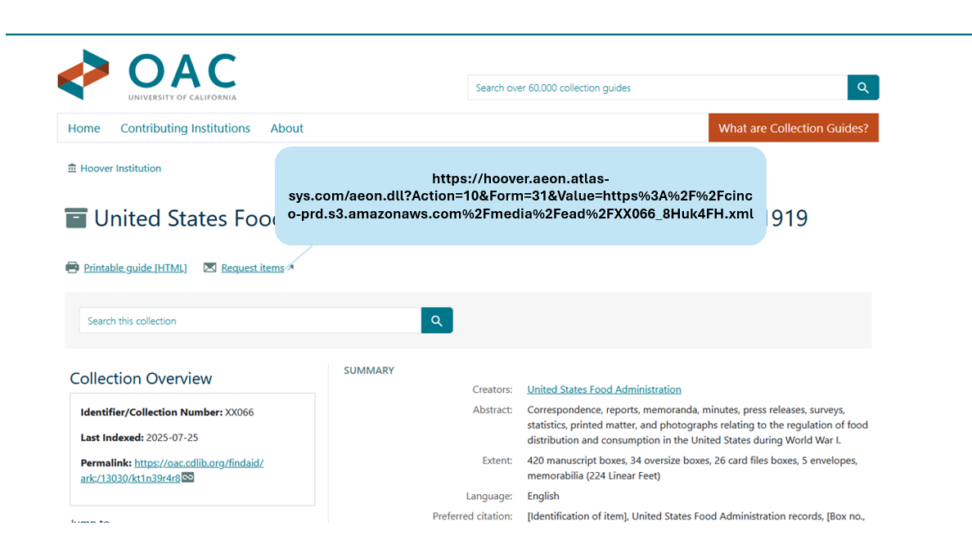Click the printer icon beside Printable guide
972x558 pixels.
(x=73, y=268)
